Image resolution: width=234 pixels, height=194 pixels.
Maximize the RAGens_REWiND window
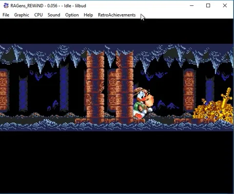tap(208, 6)
